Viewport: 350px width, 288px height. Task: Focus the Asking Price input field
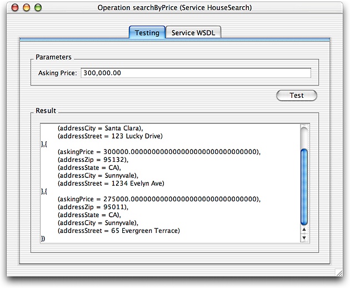196,73
